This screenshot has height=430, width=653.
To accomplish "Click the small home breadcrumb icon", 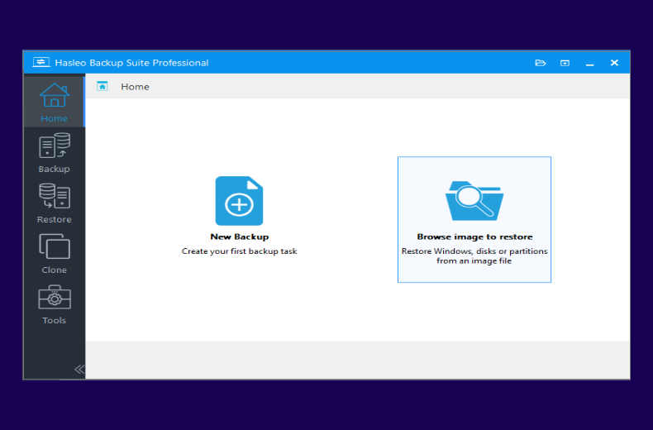I will 102,86.
